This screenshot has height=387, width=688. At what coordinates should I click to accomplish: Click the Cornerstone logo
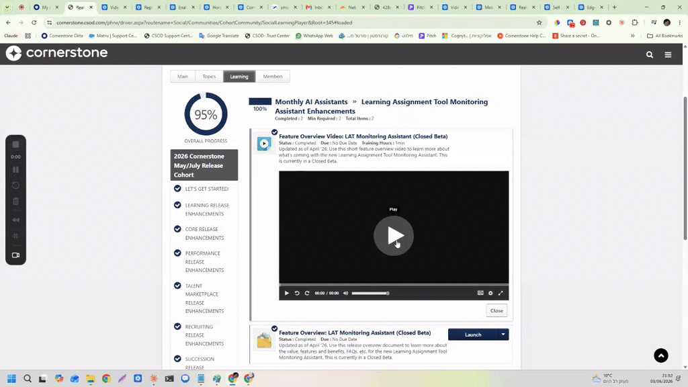click(57, 52)
